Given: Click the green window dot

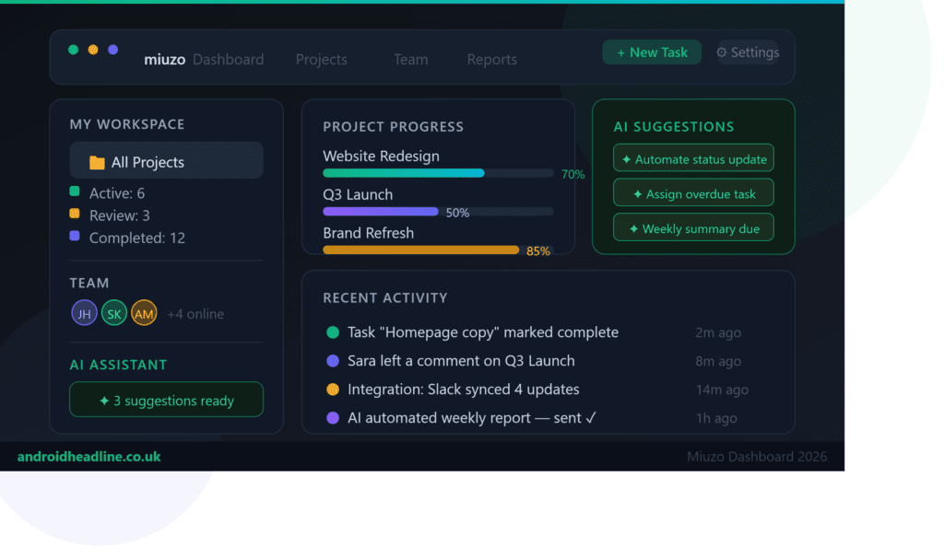Looking at the screenshot, I should (74, 50).
